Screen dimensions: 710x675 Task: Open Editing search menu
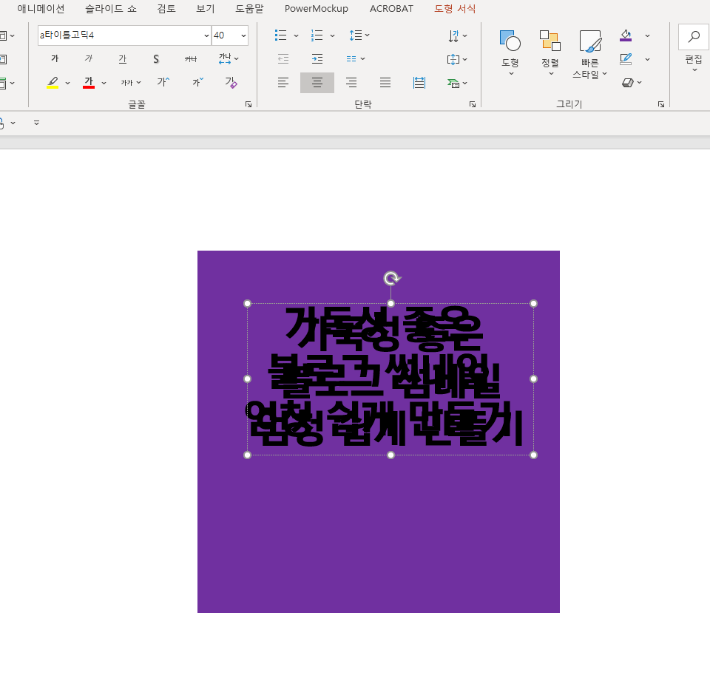click(693, 48)
